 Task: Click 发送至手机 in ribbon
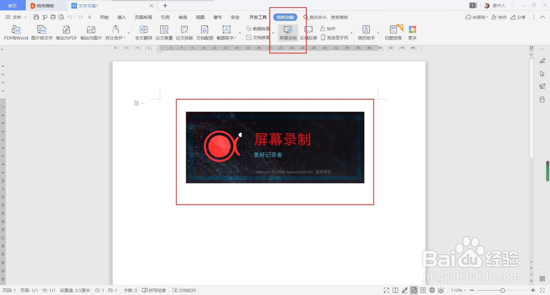tap(334, 37)
